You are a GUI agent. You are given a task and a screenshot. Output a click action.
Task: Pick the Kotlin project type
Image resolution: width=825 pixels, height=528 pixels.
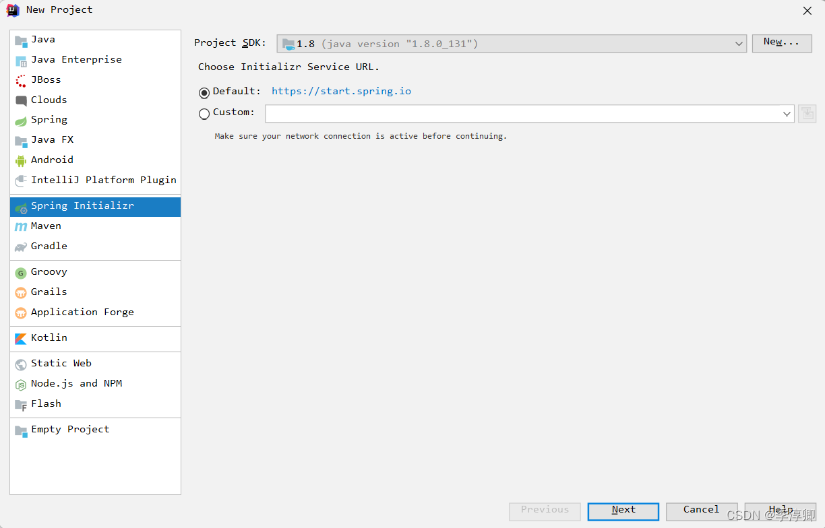click(95, 338)
